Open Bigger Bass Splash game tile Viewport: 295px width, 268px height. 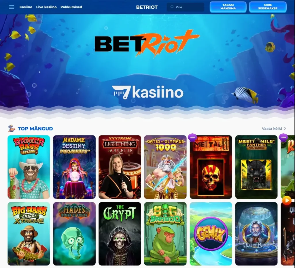[x=29, y=167]
